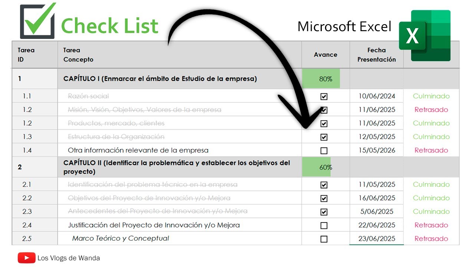Image resolution: width=475 pixels, height=267 pixels.
Task: Select the date in the Misión, Visión row
Action: (x=377, y=109)
